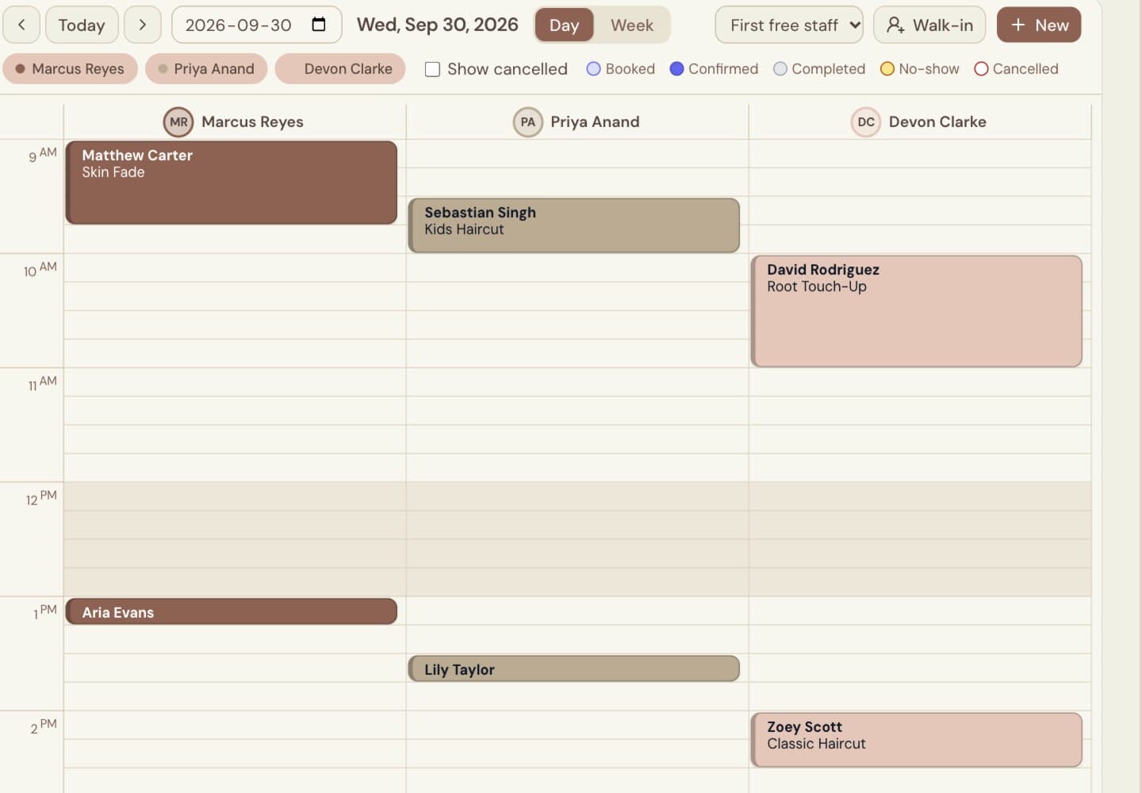Click the 2 PM time label

[x=44, y=726]
